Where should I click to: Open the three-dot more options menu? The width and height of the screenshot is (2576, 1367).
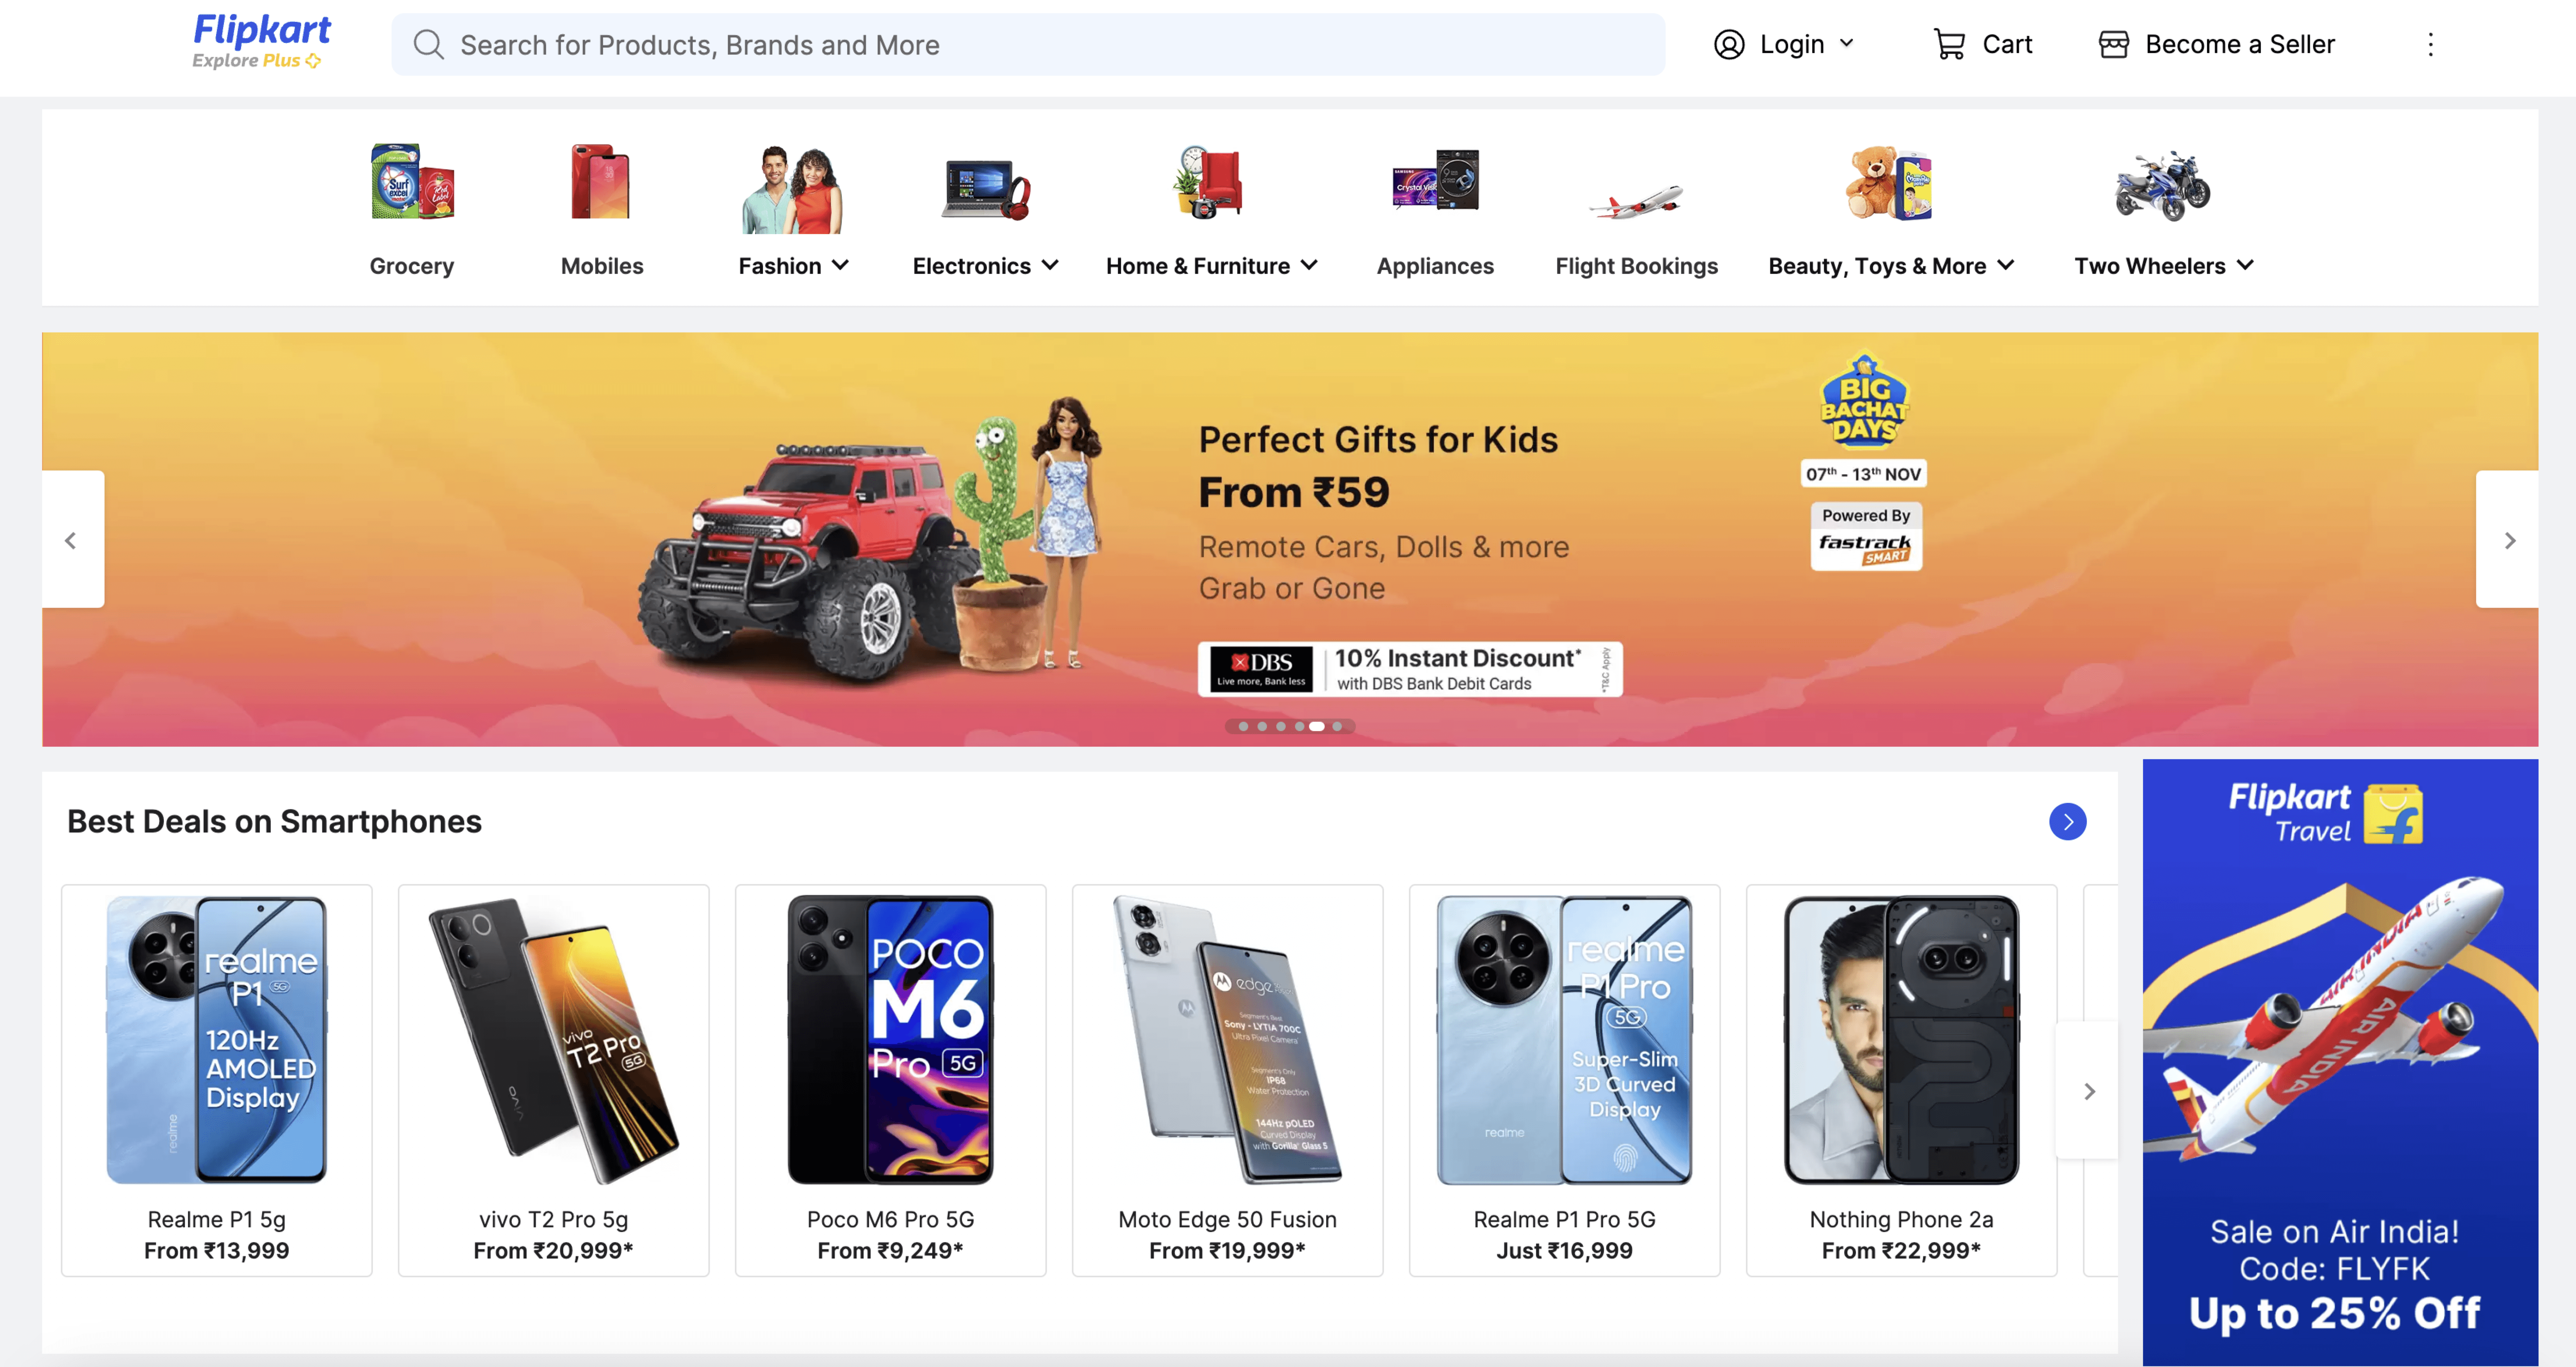tap(2430, 44)
